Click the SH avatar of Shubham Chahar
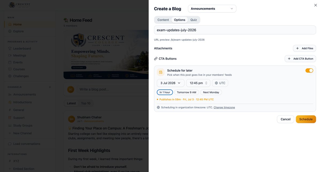 click(x=71, y=119)
